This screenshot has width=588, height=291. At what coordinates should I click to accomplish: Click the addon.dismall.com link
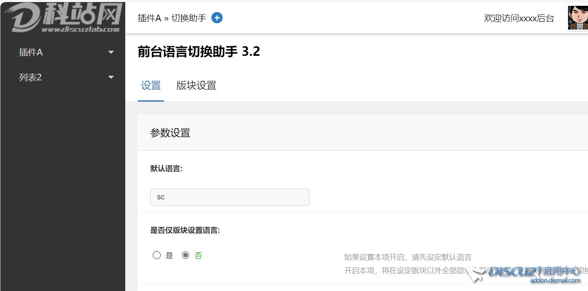(x=555, y=280)
